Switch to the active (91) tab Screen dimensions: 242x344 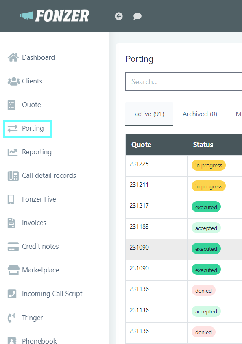tap(149, 114)
